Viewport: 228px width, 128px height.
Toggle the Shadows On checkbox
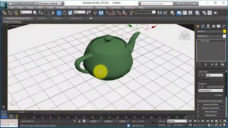(199, 87)
